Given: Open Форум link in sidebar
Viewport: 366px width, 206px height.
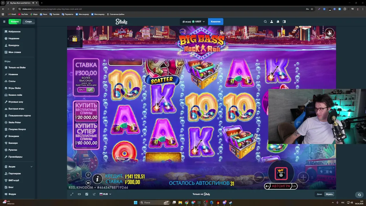Looking at the screenshot, I should [12, 194].
